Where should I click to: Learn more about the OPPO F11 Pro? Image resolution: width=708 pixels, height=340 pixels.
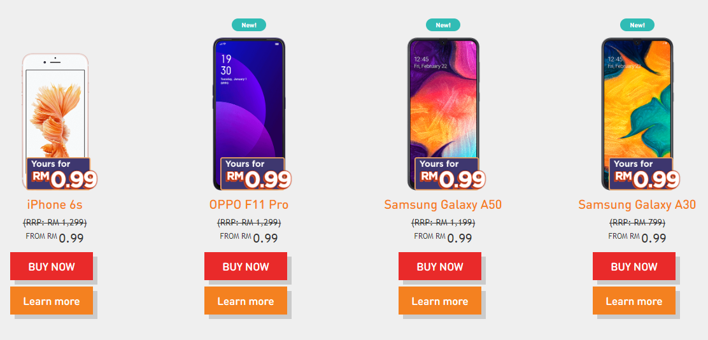pyautogui.click(x=246, y=301)
